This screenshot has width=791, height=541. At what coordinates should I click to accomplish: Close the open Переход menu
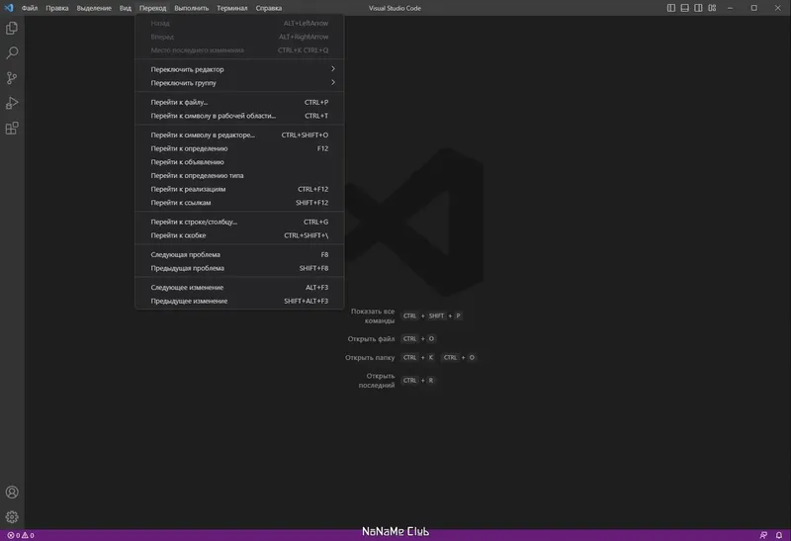153,8
